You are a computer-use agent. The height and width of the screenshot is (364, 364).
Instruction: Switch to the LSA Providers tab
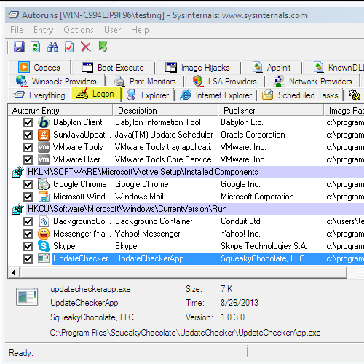point(225,81)
